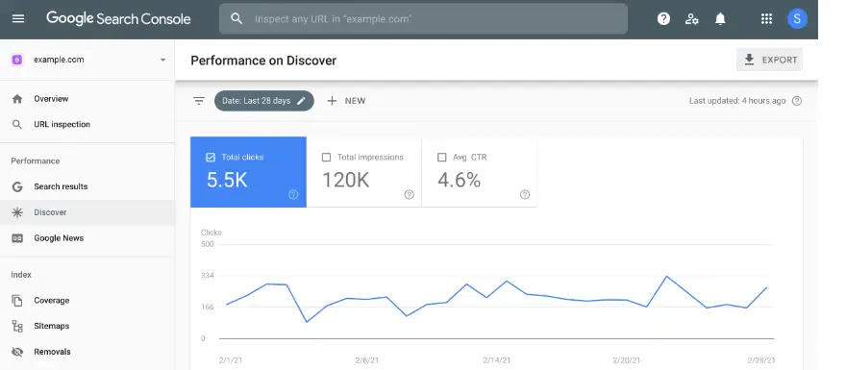Click the Overview home icon
This screenshot has height=370, width=846.
click(x=17, y=99)
